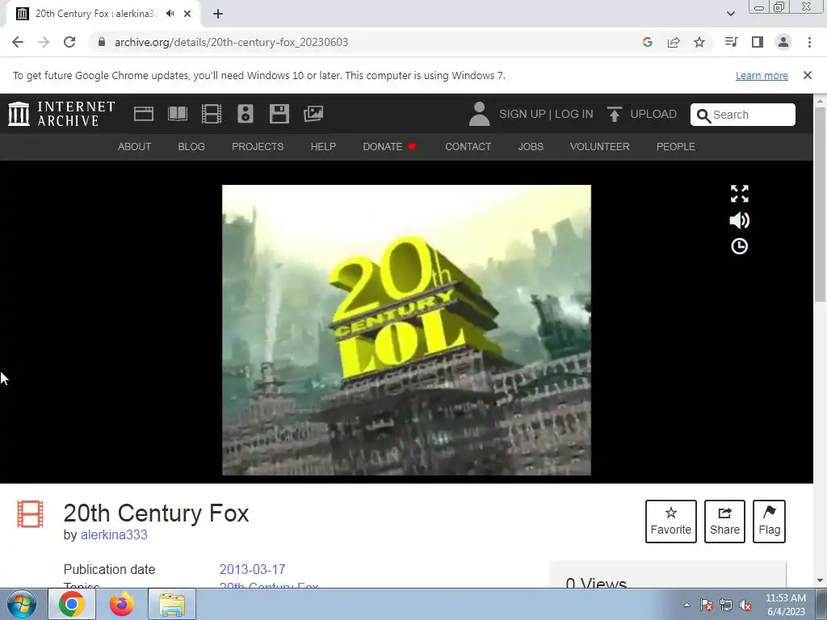Click the red film item type icon
827x620 pixels.
(30, 514)
